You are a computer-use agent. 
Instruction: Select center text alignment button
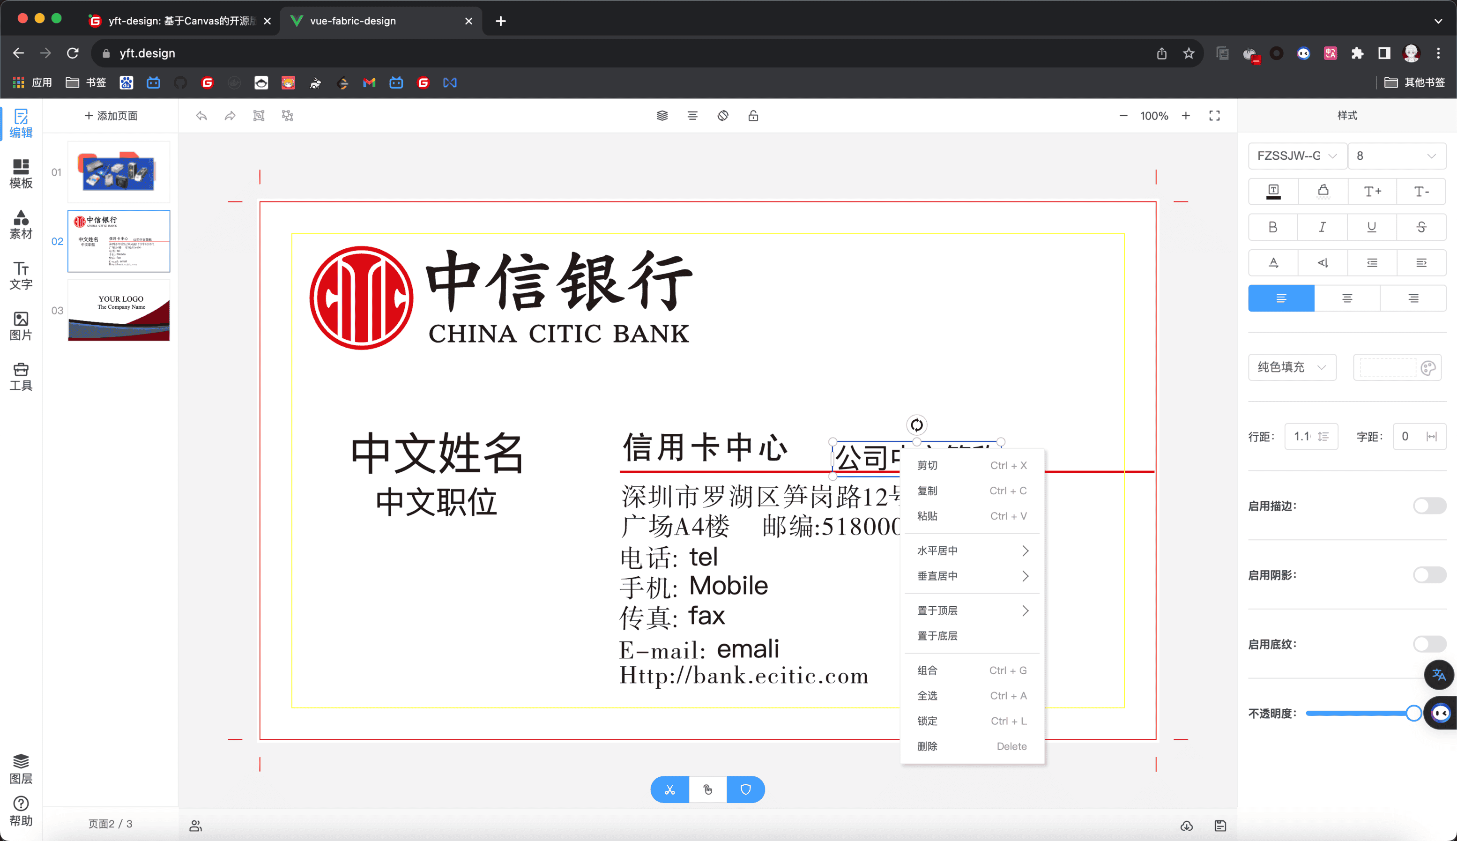1347,298
